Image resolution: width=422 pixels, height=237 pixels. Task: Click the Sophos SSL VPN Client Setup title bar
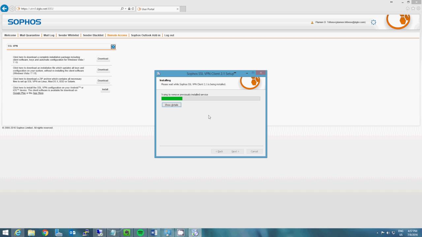[x=210, y=73]
